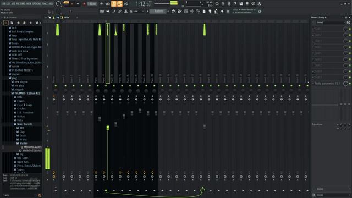Toggle the Slot 7 enable LED

point(350,65)
